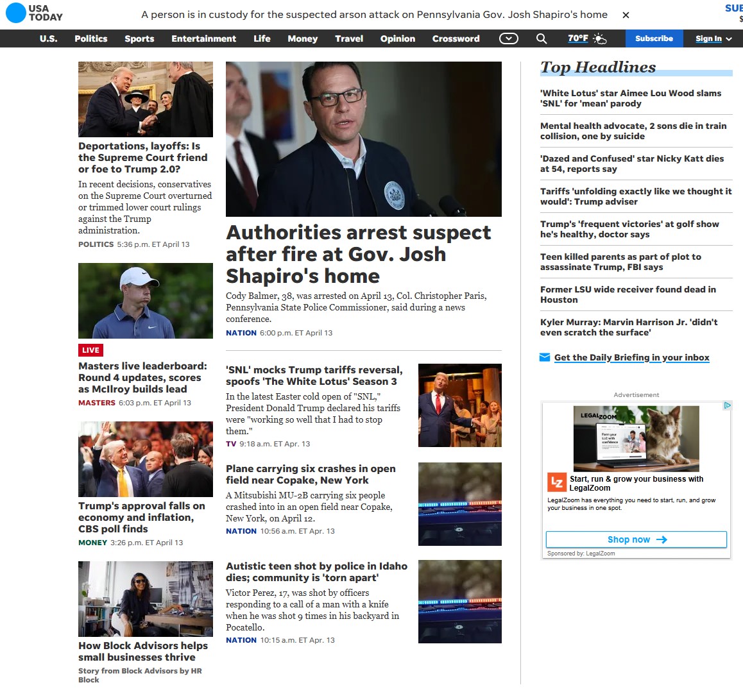Open the Entertainment menu item
743x694 pixels.
point(204,38)
